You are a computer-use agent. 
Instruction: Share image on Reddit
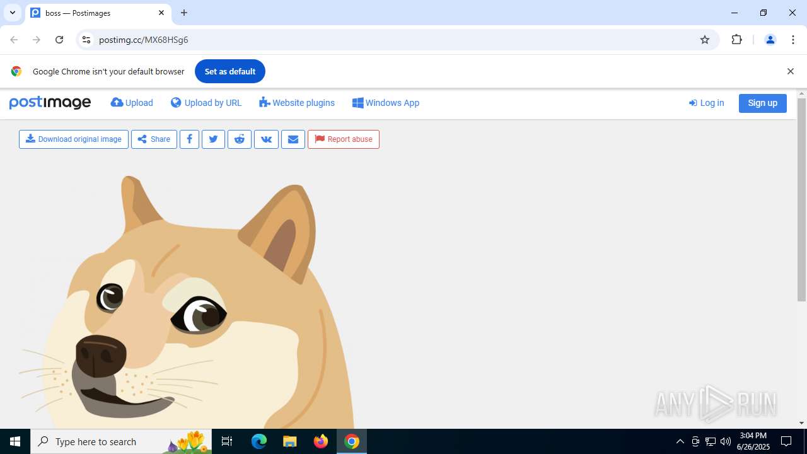tap(240, 139)
